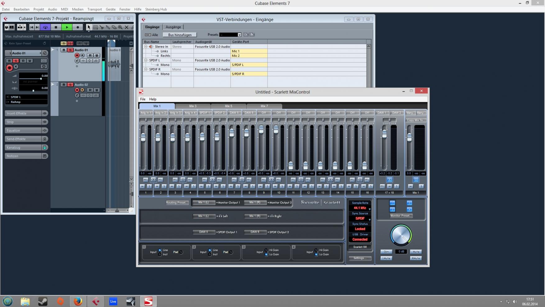The width and height of the screenshot is (545, 307).
Task: Open Firefox from the taskbar
Action: click(78, 301)
